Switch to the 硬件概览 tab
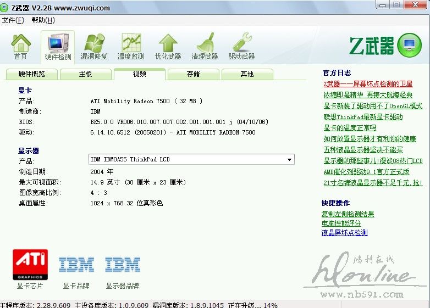Screen dimensions: 430x308 click(31, 74)
